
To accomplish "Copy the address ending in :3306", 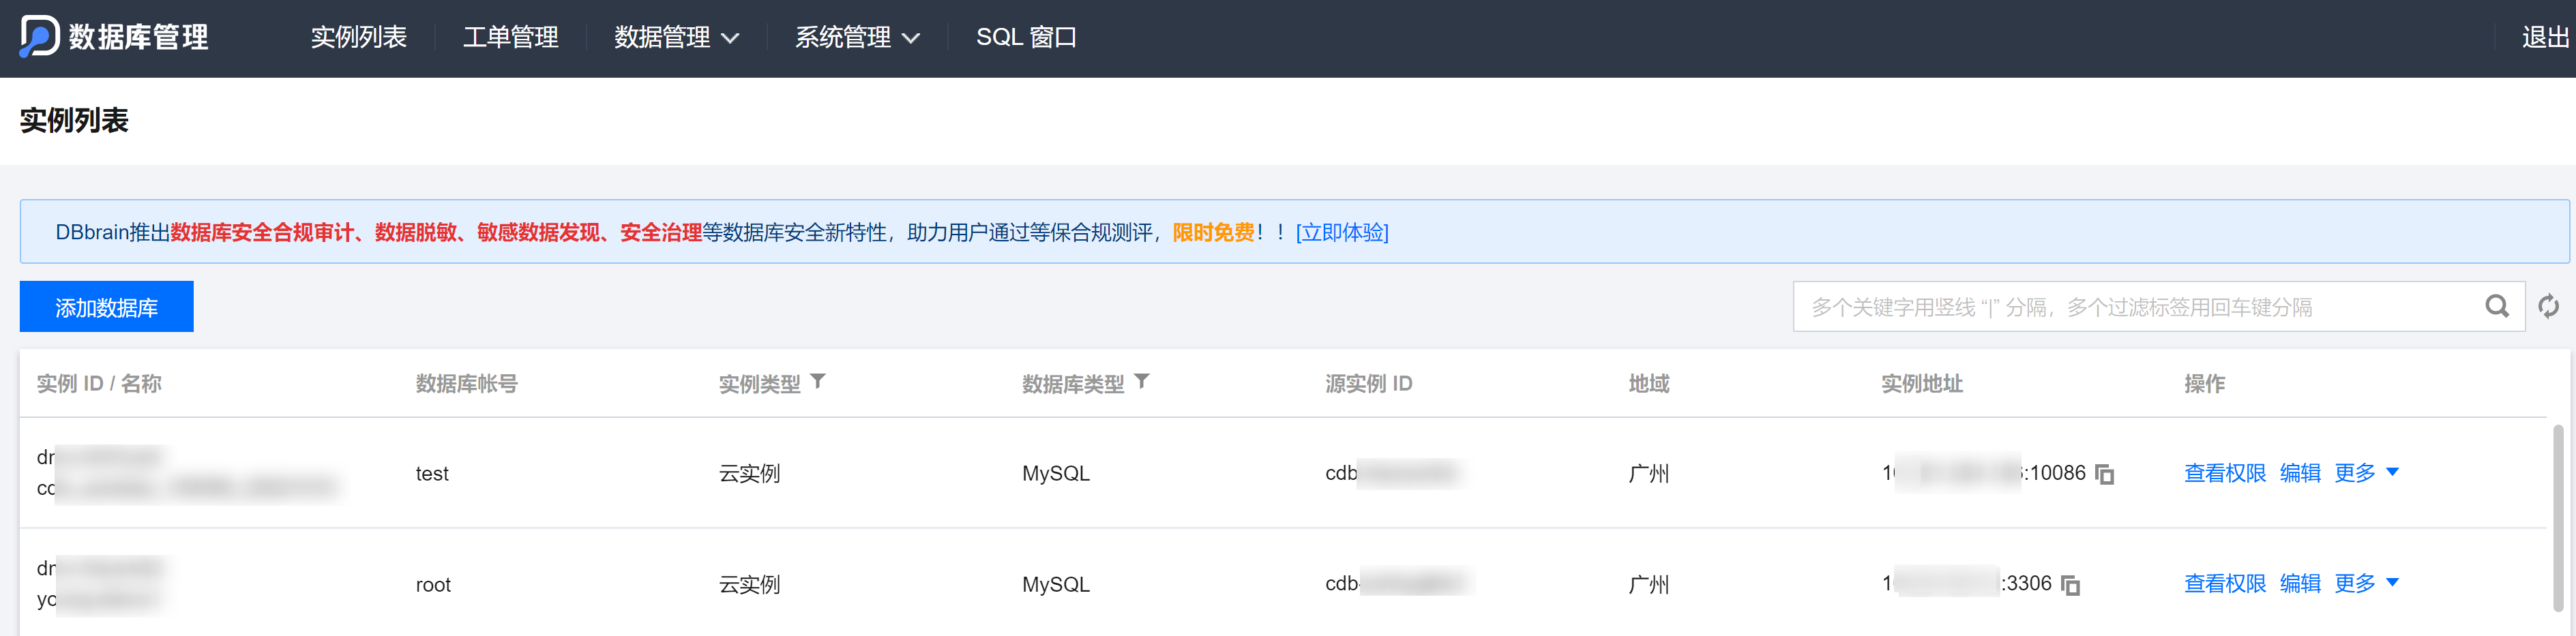I will pos(2071,585).
